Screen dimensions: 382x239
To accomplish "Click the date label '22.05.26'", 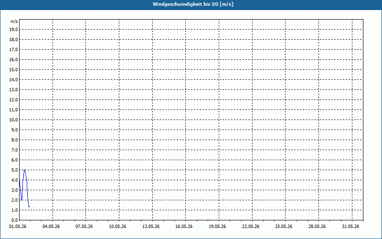I will click(251, 227).
